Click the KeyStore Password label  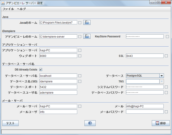108,36
